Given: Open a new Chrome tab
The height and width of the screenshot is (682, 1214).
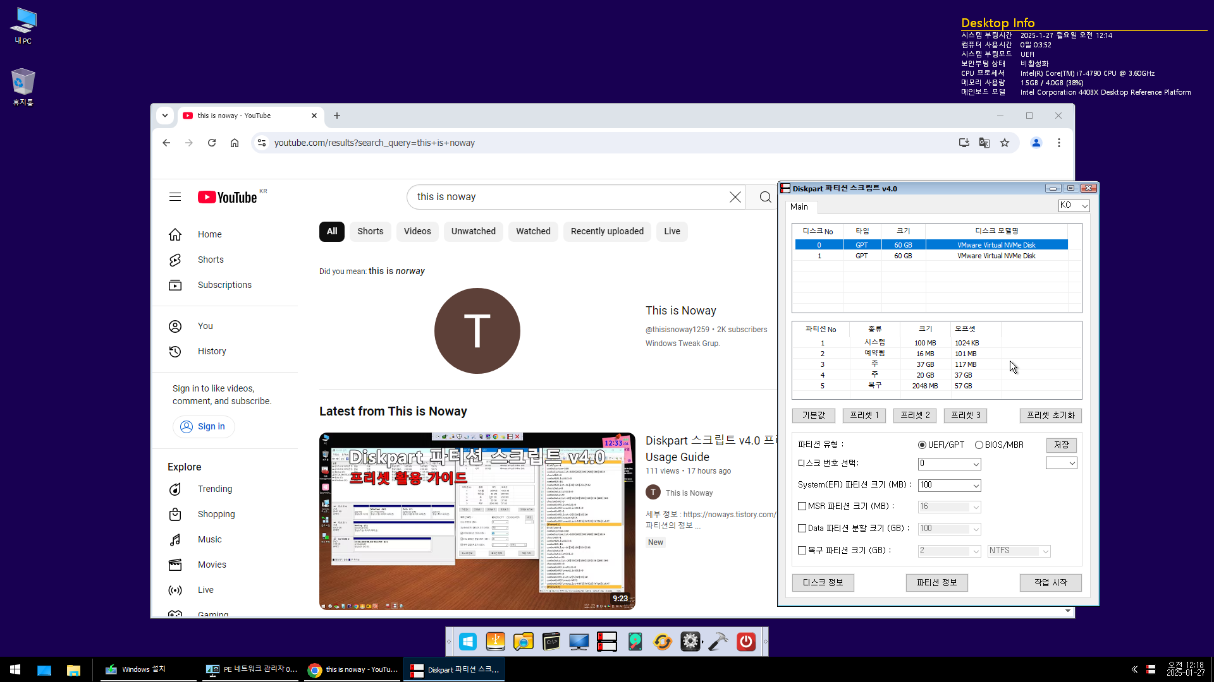Looking at the screenshot, I should (x=337, y=116).
